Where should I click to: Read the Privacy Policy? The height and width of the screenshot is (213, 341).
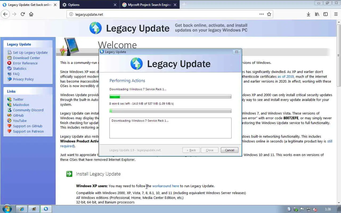point(23,79)
